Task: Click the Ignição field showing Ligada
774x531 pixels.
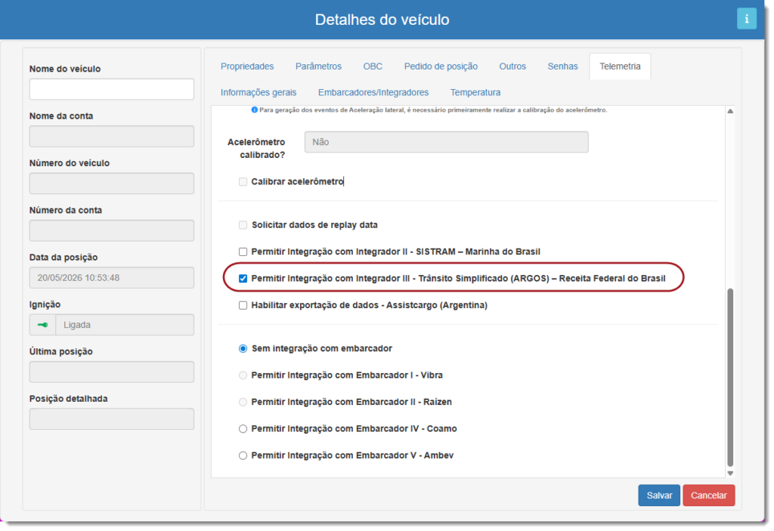Action: pyautogui.click(x=125, y=325)
